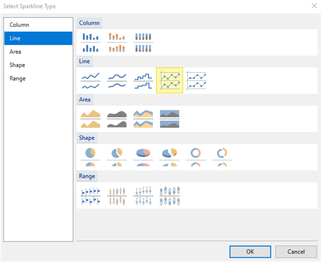
Task: Select the pie shape sparkline icon
Action: (91, 156)
